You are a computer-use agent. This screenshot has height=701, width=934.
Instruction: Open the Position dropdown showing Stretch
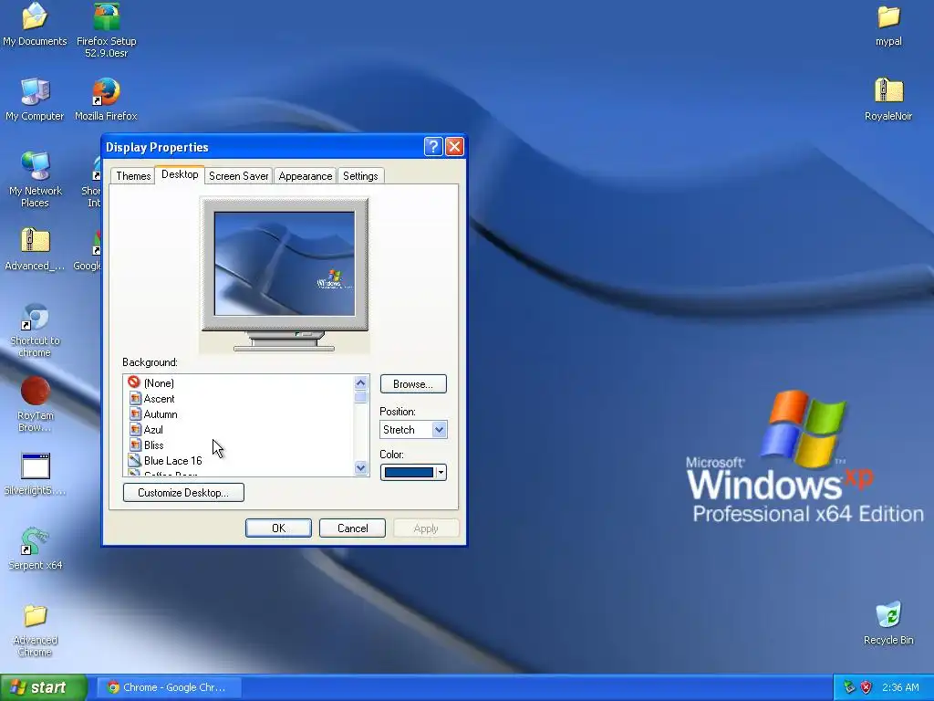[x=413, y=429]
